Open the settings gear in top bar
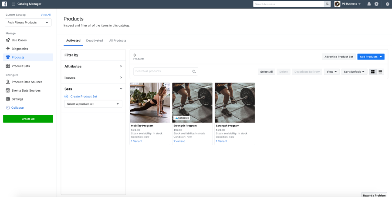 (376, 4)
